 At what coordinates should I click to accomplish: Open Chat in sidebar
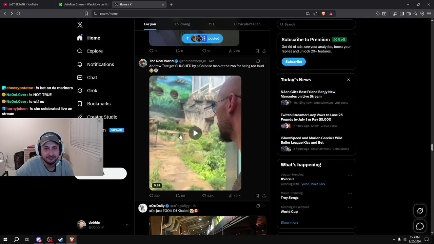coord(87,78)
